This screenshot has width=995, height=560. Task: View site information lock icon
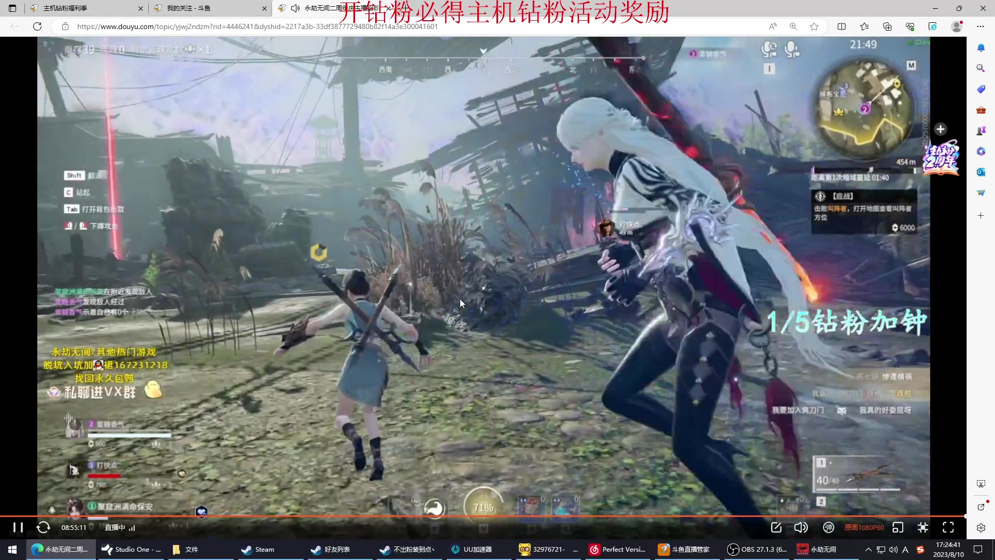click(65, 26)
